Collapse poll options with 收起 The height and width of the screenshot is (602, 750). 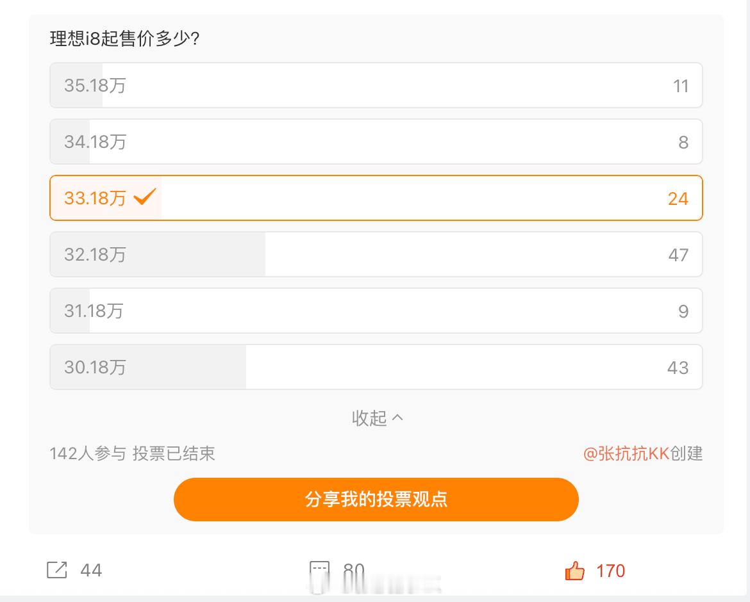point(378,418)
